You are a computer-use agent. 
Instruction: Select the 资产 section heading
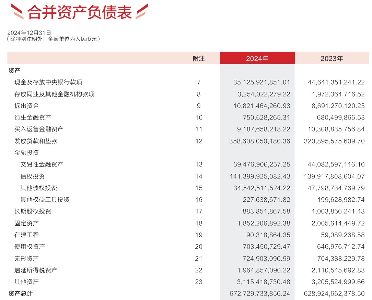pos(14,71)
